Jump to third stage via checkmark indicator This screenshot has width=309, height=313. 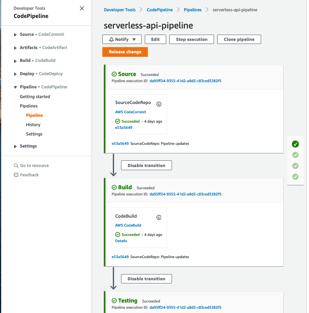[x=295, y=166]
